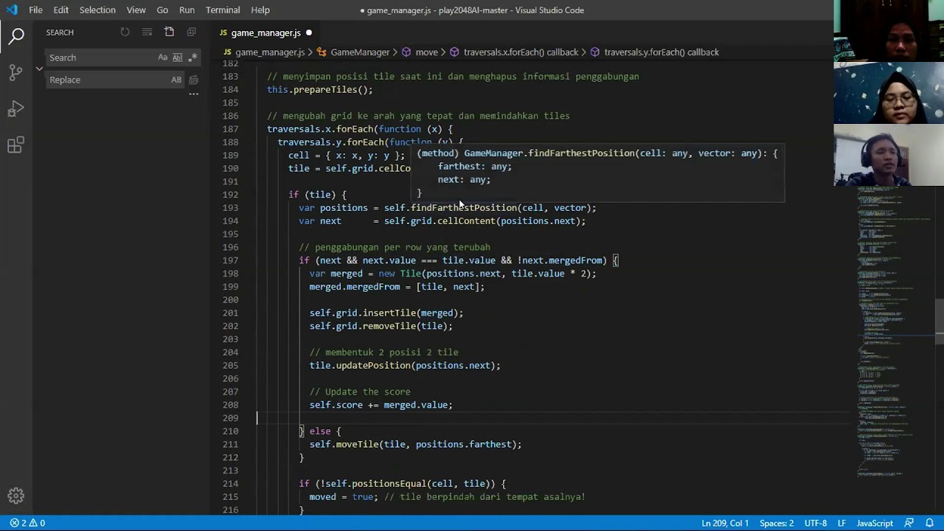Open the Source Control view
This screenshot has height=531, width=944.
(x=15, y=72)
